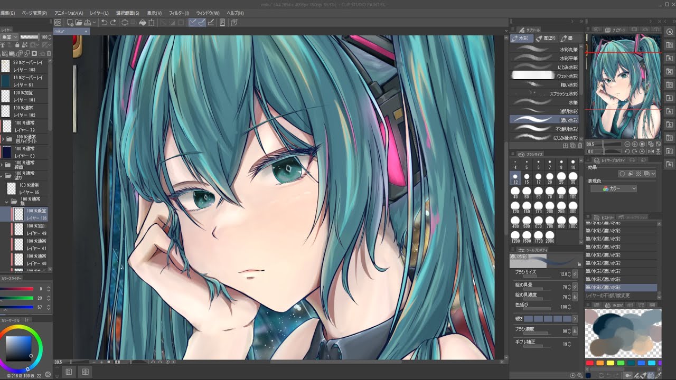
Task: Click the Clear/deselect dotted circle icon
Action: (125, 23)
